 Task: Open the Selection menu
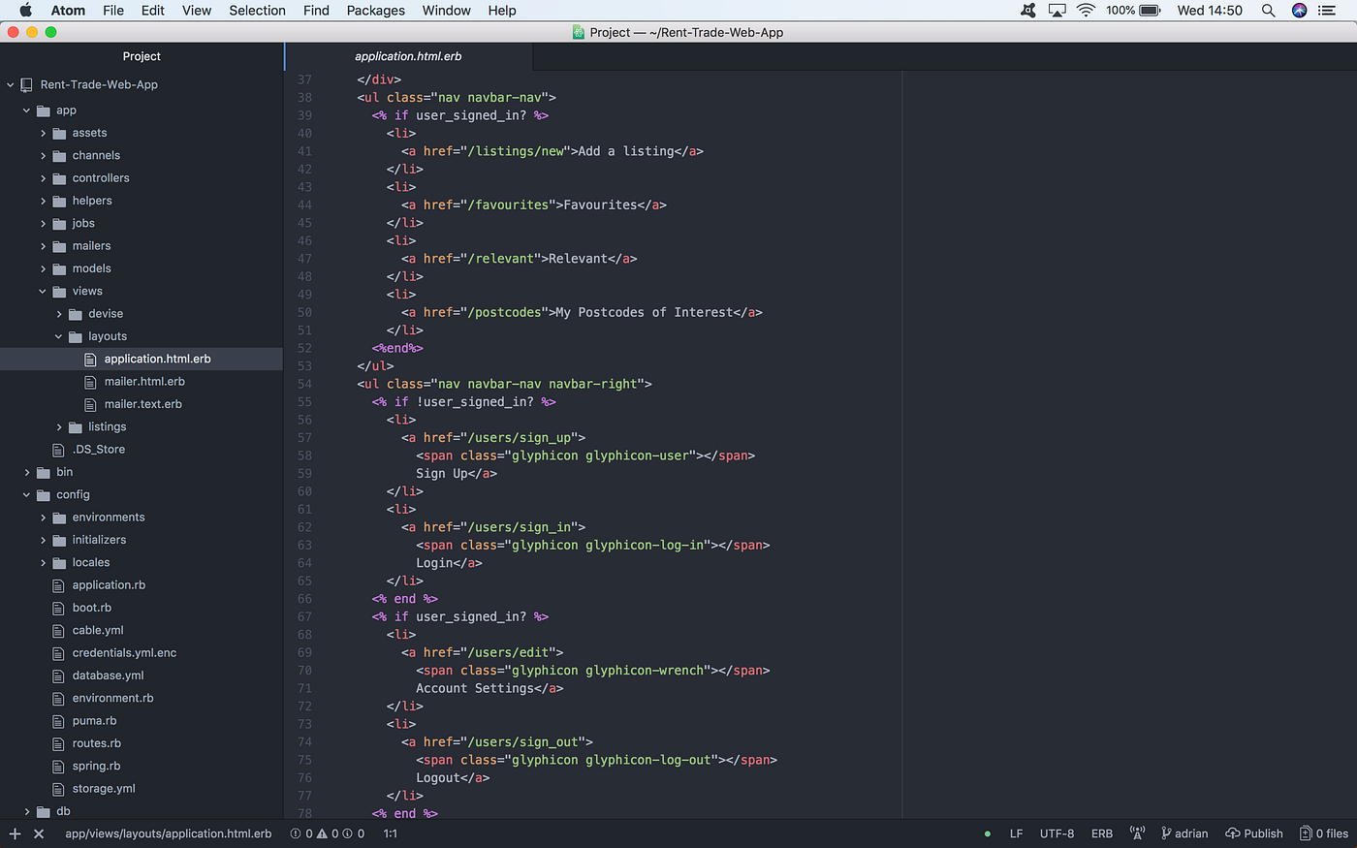point(257,10)
